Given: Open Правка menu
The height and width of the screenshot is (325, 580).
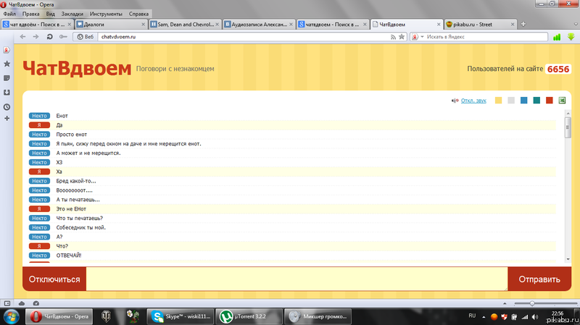Looking at the screenshot, I should (x=30, y=14).
